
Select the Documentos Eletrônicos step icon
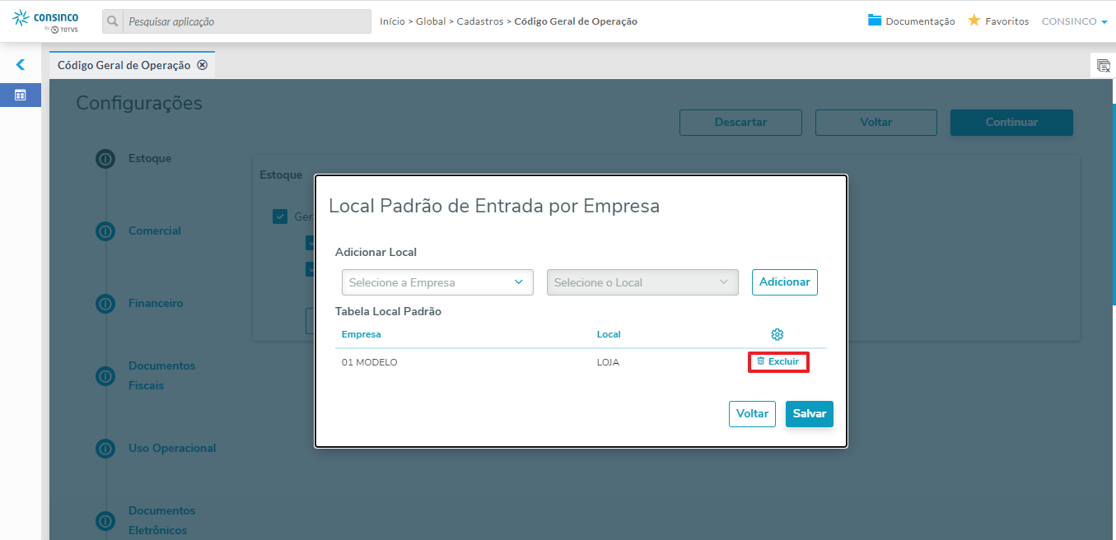(105, 521)
